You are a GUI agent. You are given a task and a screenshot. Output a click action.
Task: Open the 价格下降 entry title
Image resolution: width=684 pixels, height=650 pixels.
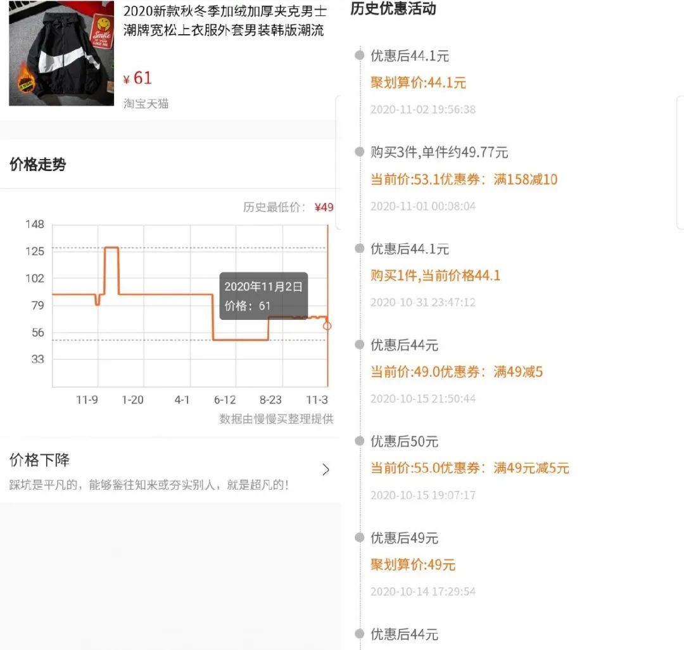40,460
